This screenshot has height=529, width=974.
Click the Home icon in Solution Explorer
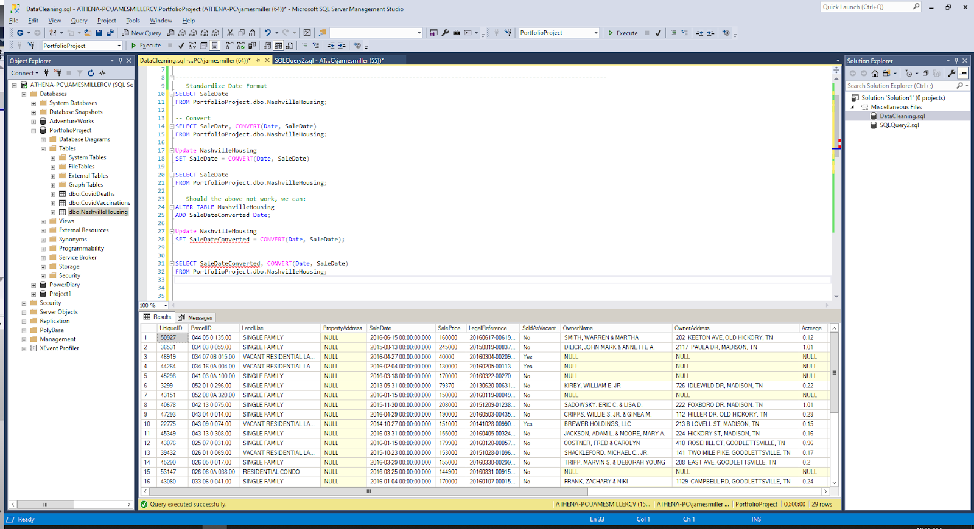point(875,73)
